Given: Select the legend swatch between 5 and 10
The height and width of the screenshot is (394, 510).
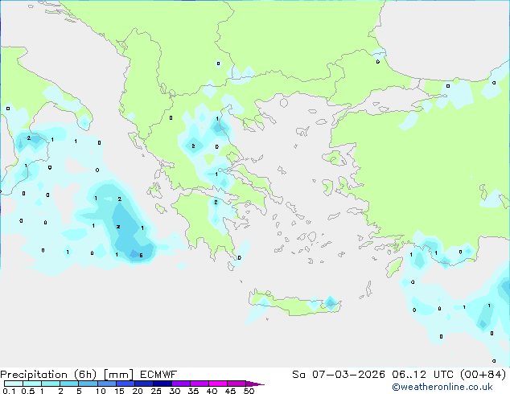Looking at the screenshot, I should click(x=88, y=384).
